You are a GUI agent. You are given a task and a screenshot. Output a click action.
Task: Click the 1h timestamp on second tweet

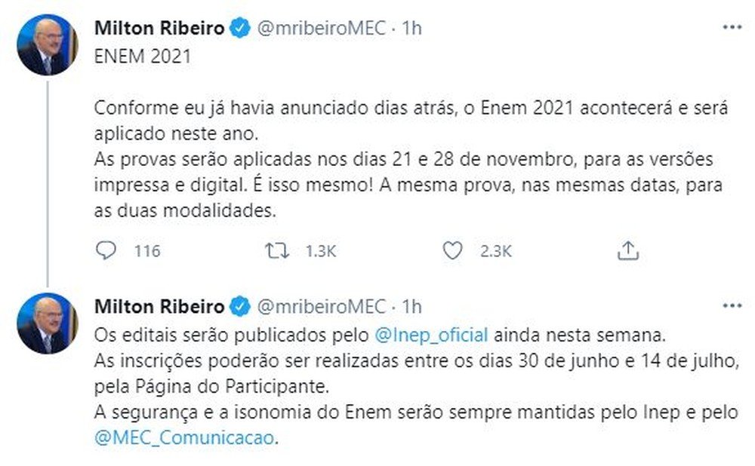[x=411, y=307]
